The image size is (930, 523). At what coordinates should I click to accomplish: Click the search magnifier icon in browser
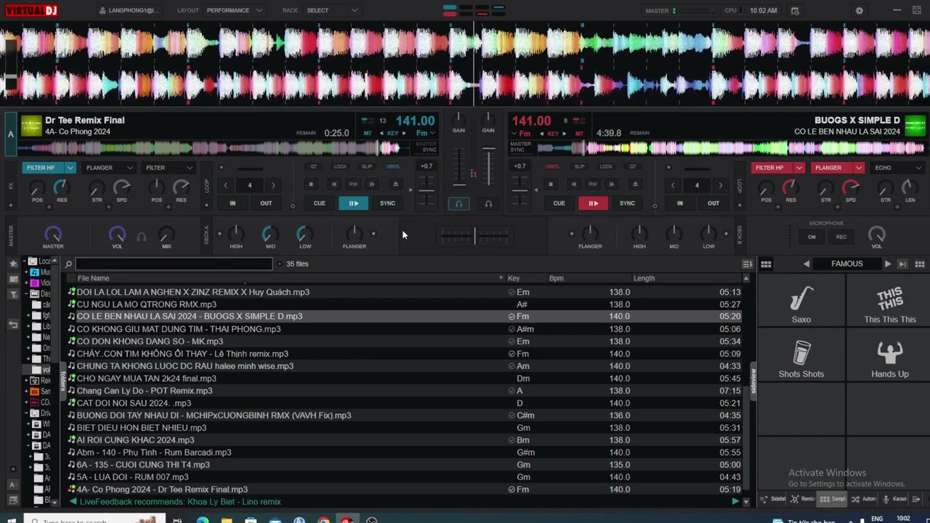click(x=68, y=264)
